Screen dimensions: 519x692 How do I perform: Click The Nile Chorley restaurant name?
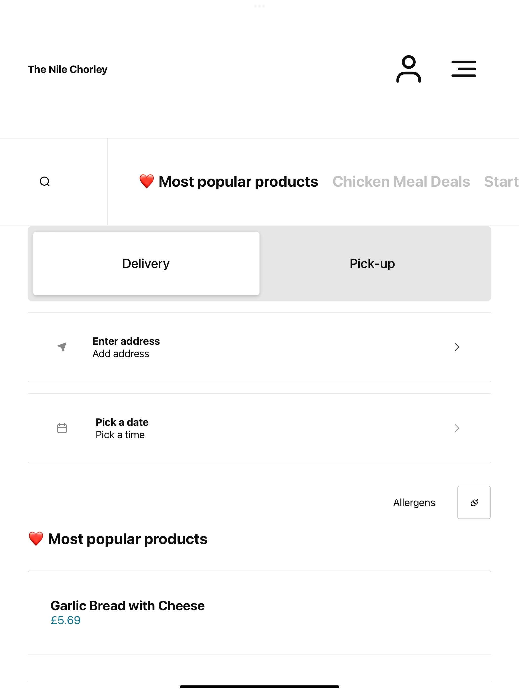pos(68,69)
